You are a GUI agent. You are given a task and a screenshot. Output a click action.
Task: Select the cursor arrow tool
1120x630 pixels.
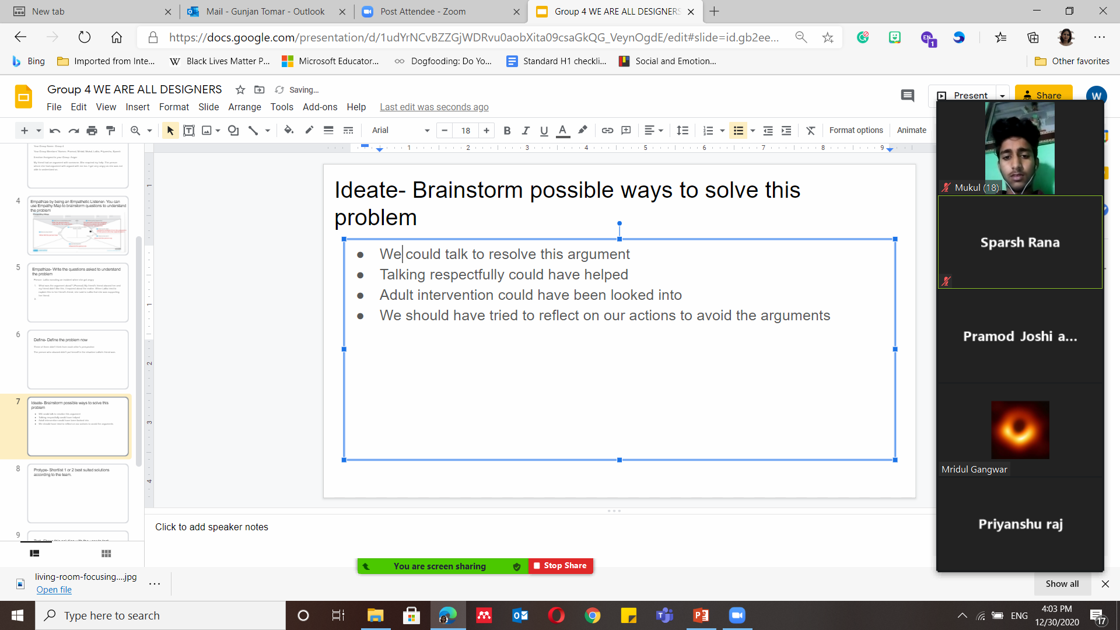170,131
